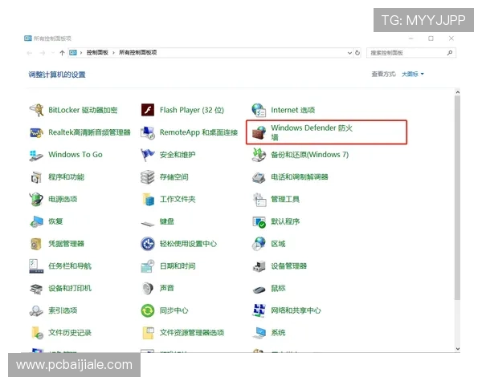Open the Windows Defender 防火墙 text link
482x385 pixels.
tap(312, 132)
